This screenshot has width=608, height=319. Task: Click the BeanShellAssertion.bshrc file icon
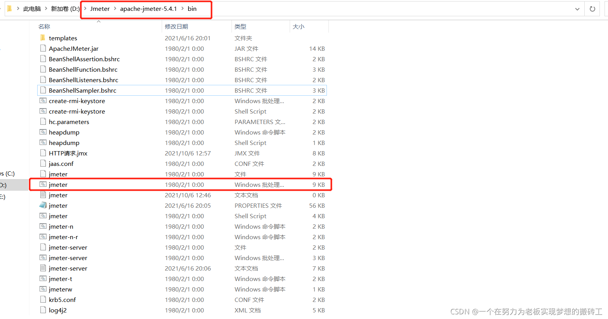[43, 59]
